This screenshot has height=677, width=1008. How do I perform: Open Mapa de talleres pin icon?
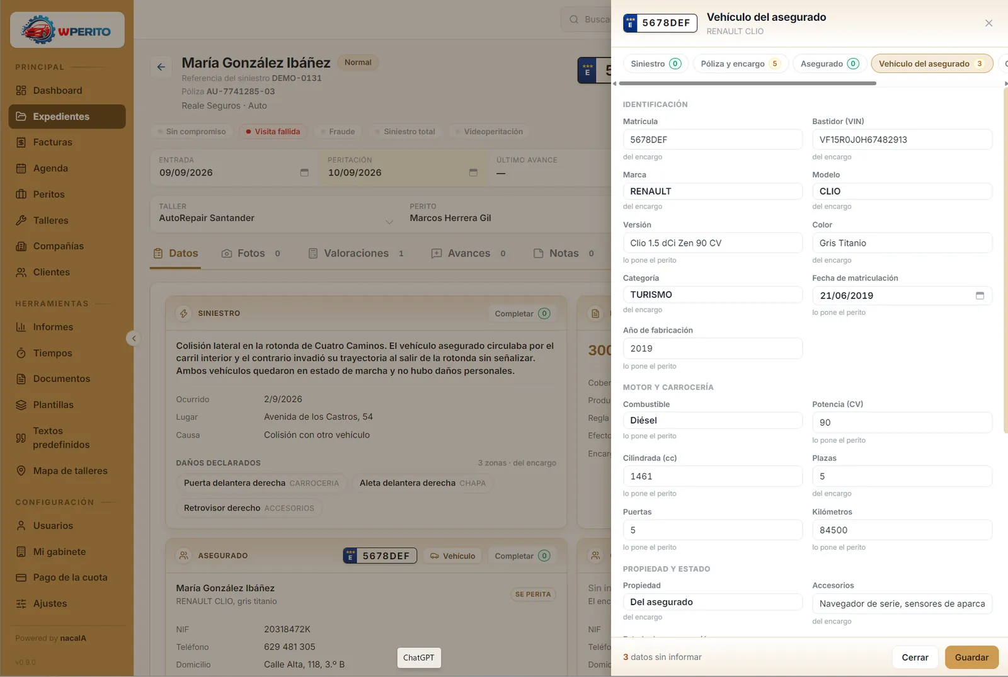click(21, 470)
